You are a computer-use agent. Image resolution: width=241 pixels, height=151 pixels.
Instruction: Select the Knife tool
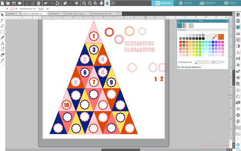click(x=2, y=61)
